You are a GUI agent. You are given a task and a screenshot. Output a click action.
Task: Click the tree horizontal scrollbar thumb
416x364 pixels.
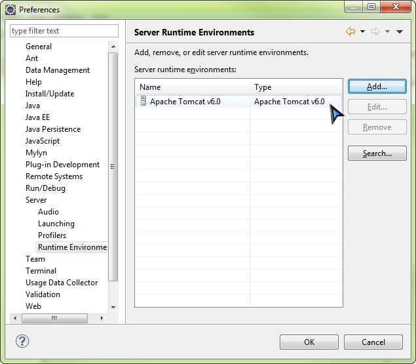click(54, 318)
